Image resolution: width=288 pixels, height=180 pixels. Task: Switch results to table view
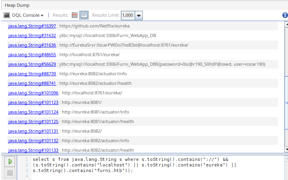coord(75,15)
